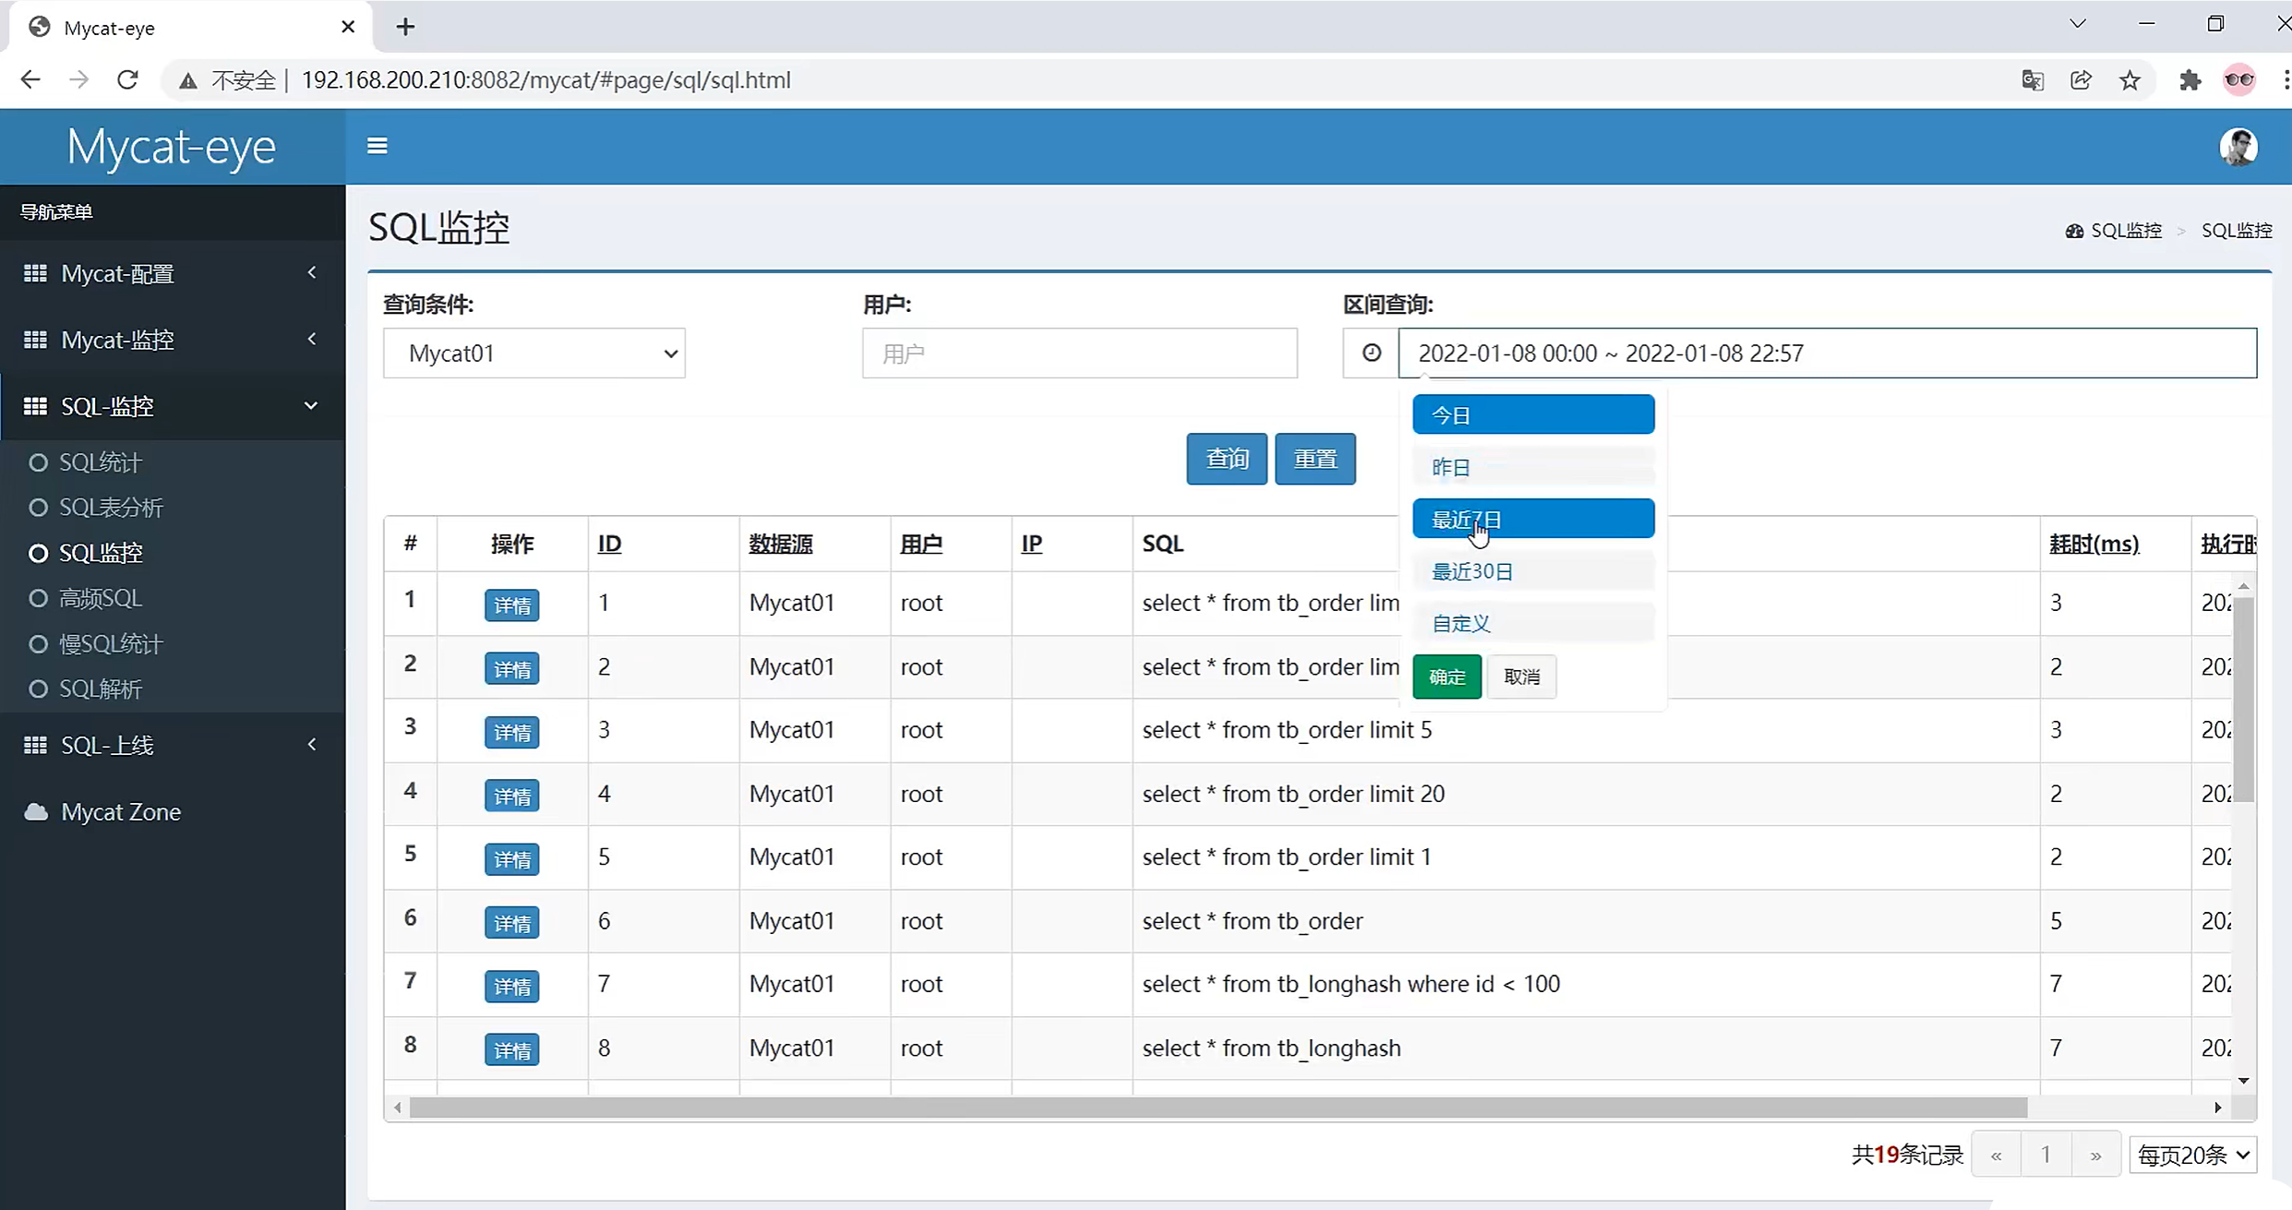Open Mycat Zone in the sidebar
2292x1210 pixels.
coord(121,812)
